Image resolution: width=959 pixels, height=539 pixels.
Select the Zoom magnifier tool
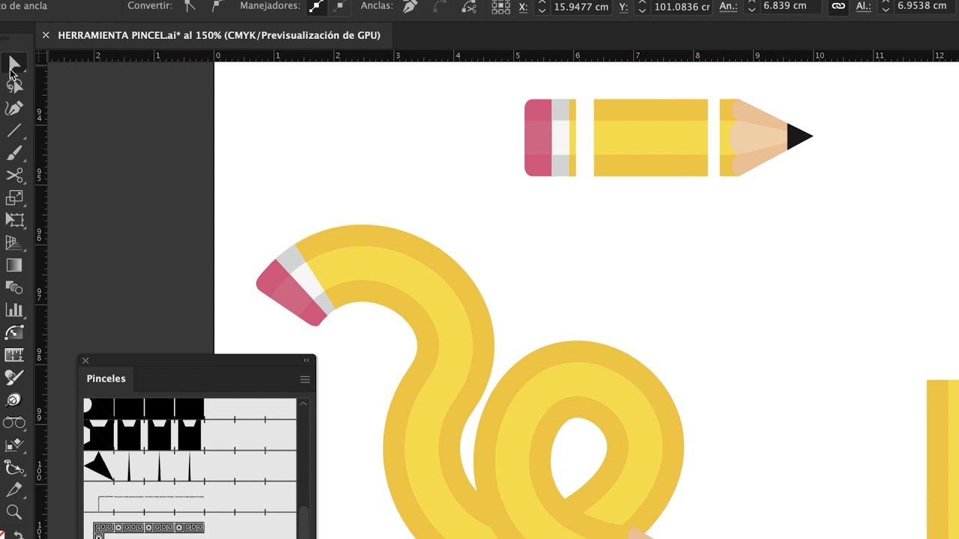13,513
